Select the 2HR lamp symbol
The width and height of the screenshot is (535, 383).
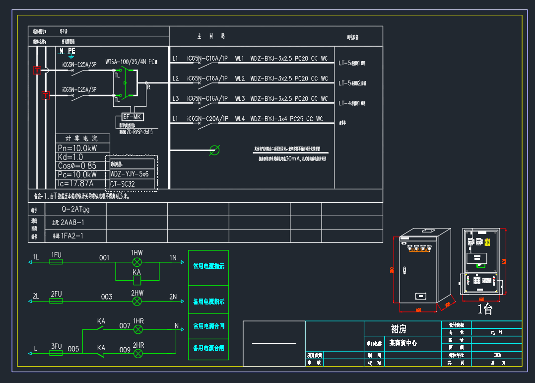click(x=138, y=353)
